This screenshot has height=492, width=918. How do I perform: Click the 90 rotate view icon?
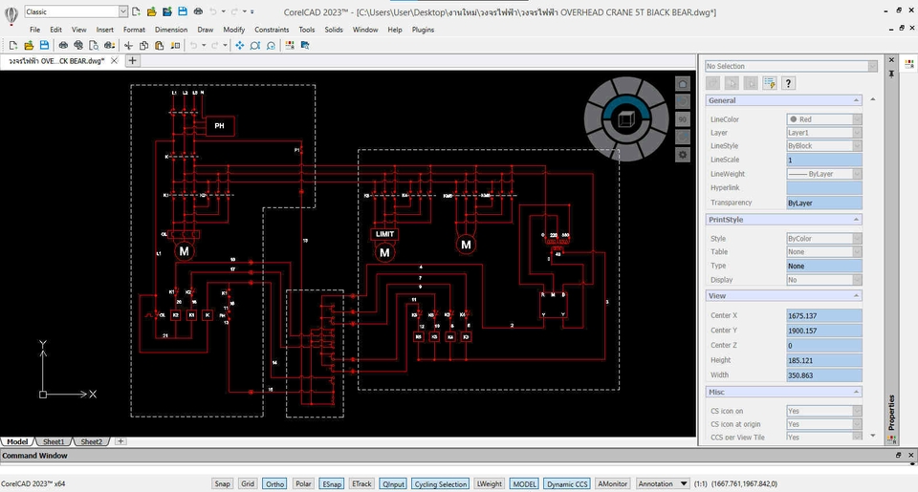[683, 119]
